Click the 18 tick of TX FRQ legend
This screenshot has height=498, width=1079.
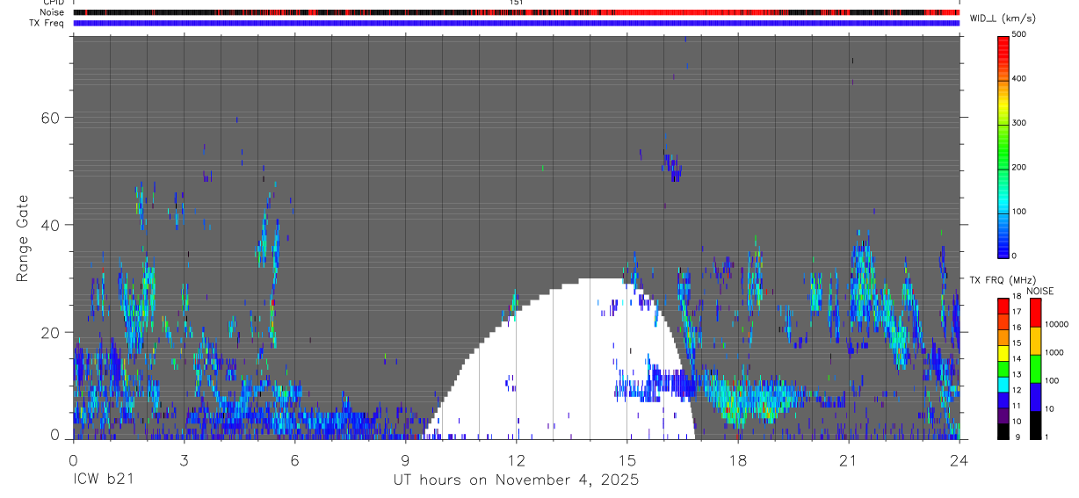(1017, 297)
